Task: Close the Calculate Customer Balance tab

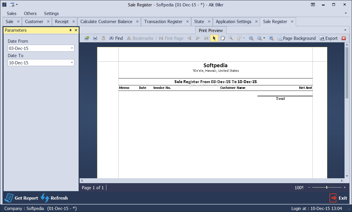Action: (x=137, y=22)
